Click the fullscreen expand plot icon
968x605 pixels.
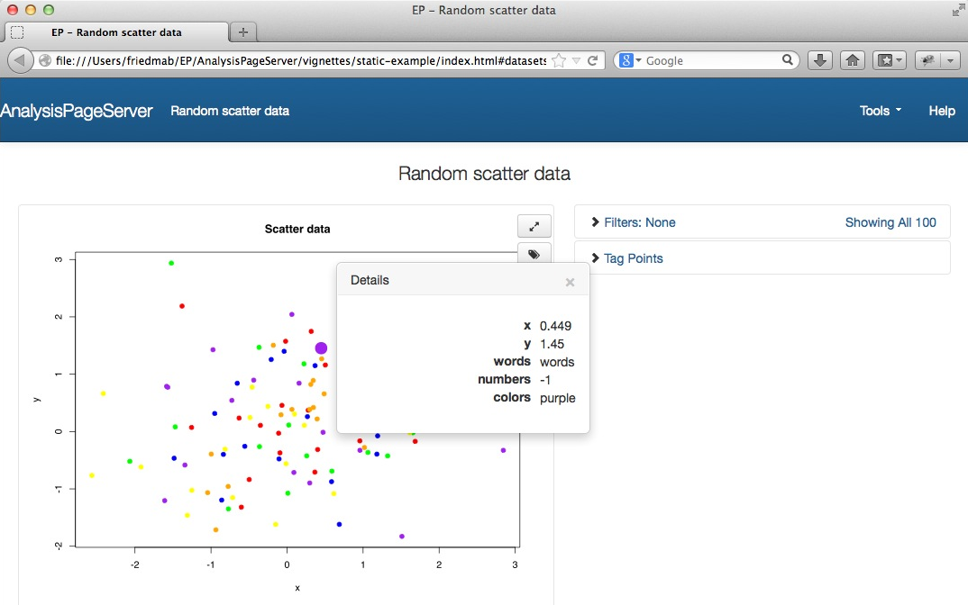pyautogui.click(x=534, y=227)
